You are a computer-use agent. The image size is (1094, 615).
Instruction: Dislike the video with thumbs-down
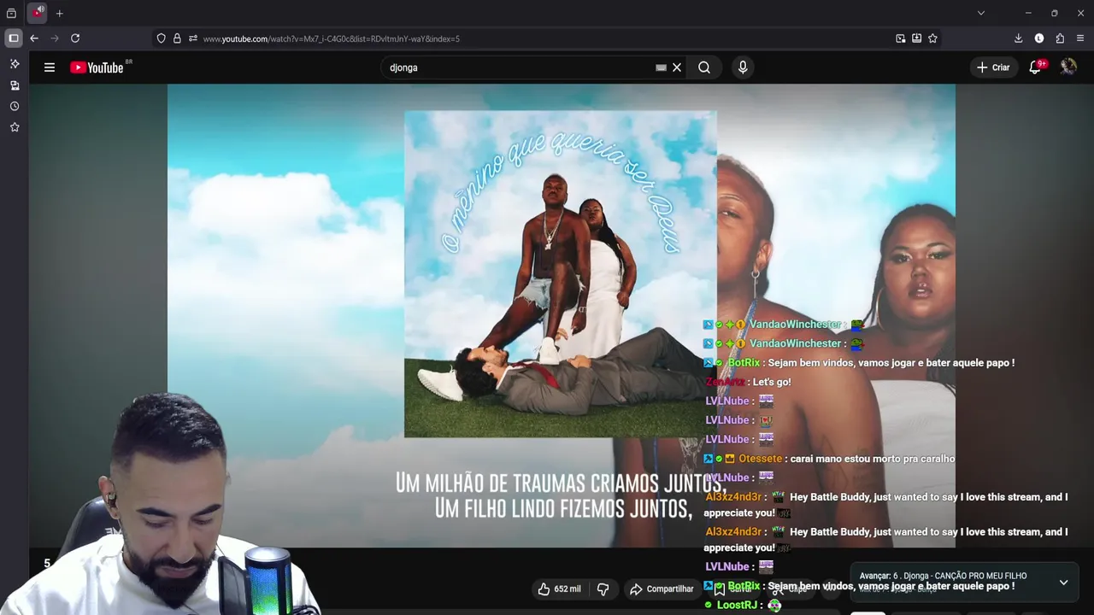coord(603,589)
